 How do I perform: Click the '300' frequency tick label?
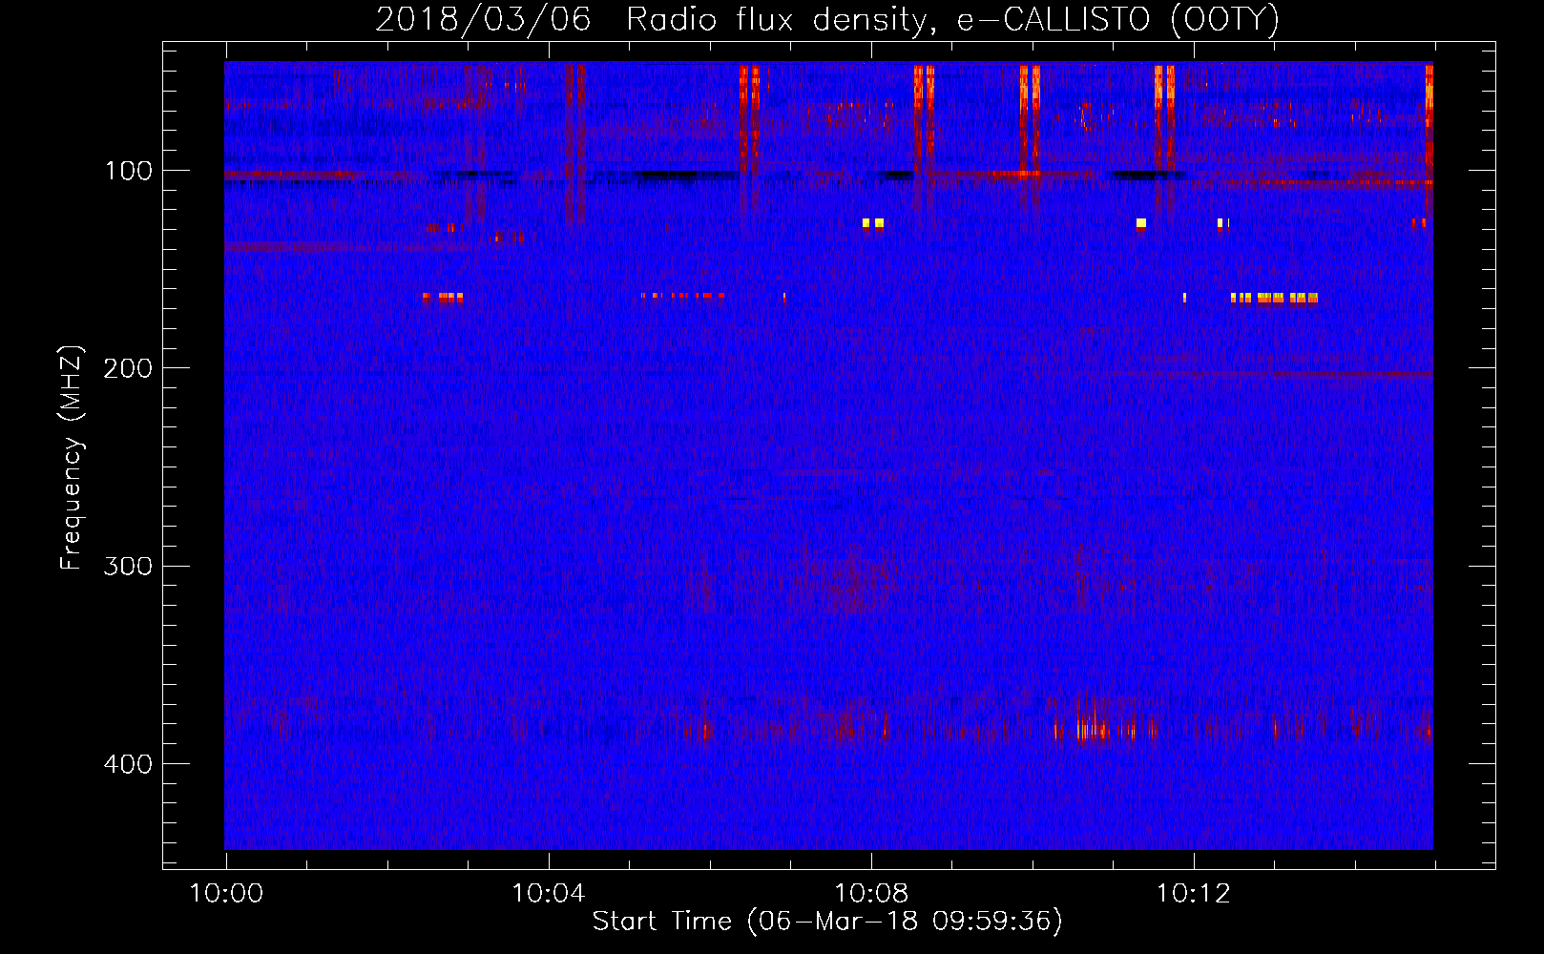coord(128,567)
